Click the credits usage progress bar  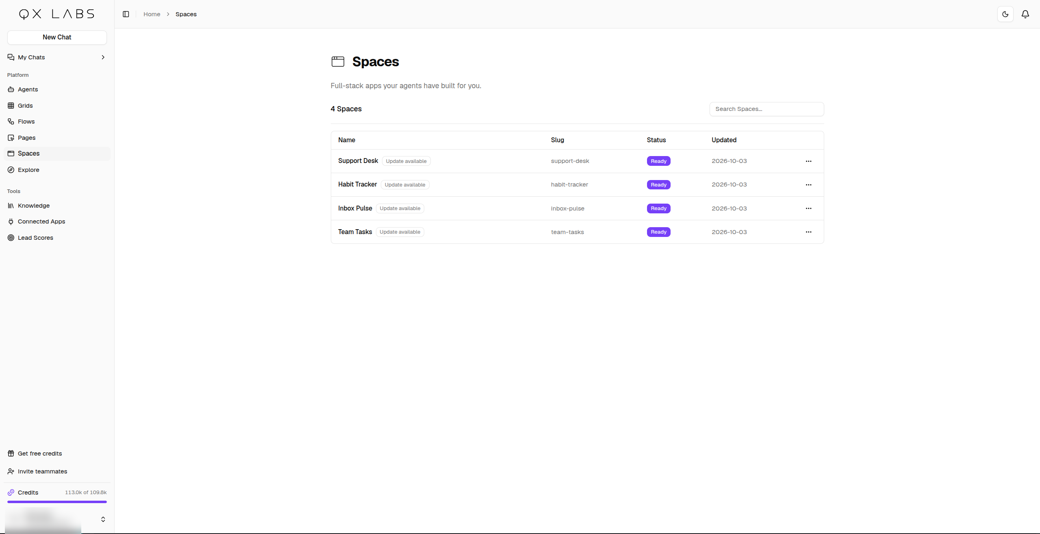(57, 502)
